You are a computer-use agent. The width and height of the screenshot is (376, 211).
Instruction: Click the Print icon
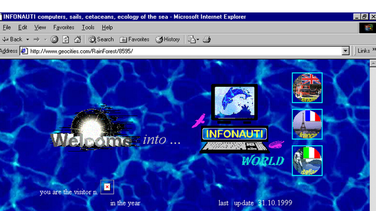[x=207, y=39]
